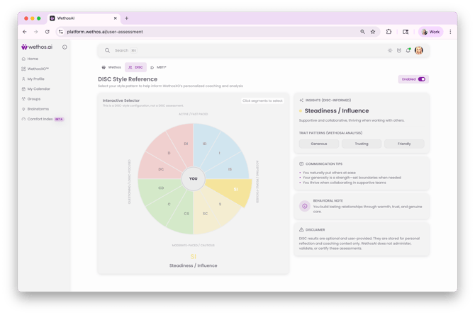Select the green CD segment on wheel
Viewport: 475px width, 315px height.
coord(162,188)
